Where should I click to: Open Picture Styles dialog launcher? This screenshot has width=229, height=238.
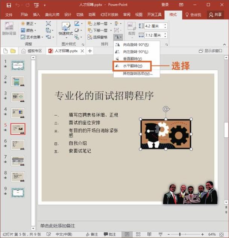83,44
